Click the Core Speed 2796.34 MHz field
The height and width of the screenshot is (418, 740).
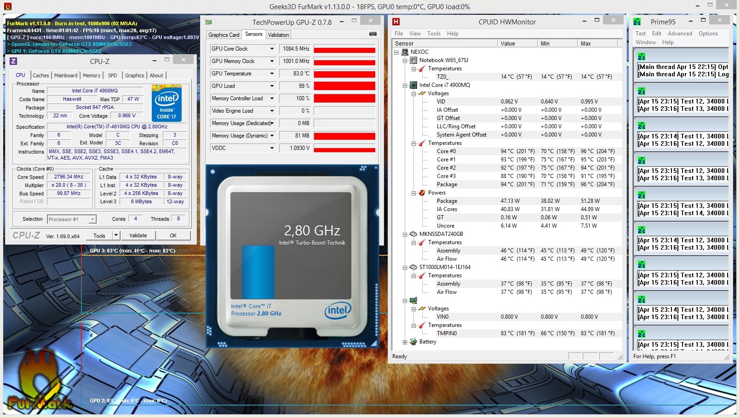(x=69, y=177)
